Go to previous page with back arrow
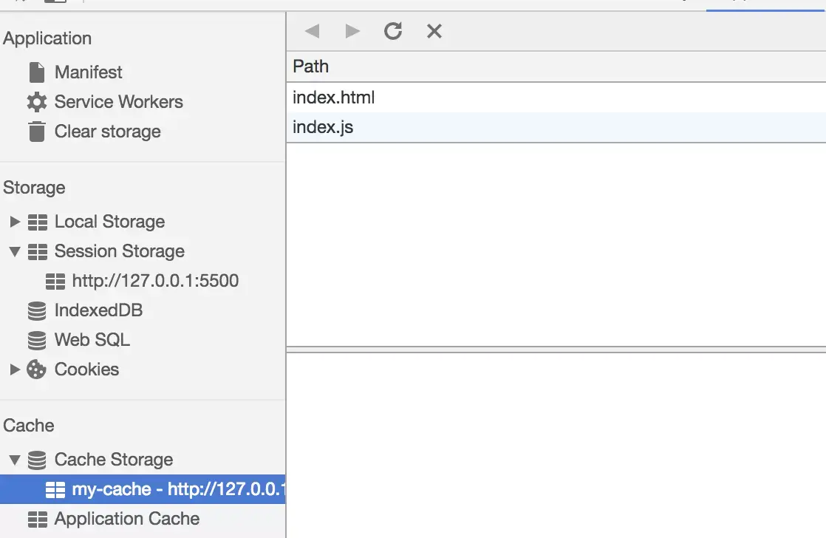The image size is (826, 538). [x=313, y=31]
